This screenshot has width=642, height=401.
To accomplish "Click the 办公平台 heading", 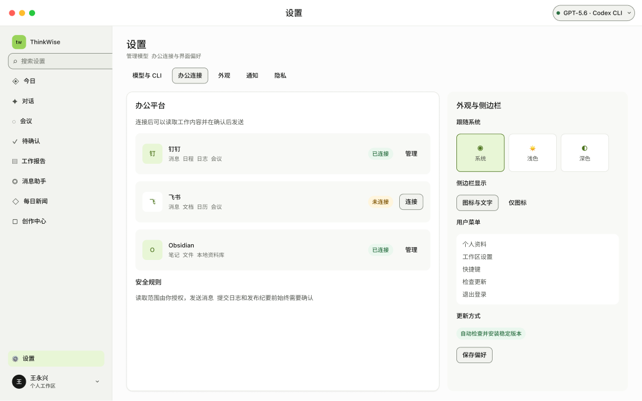I will click(x=150, y=105).
